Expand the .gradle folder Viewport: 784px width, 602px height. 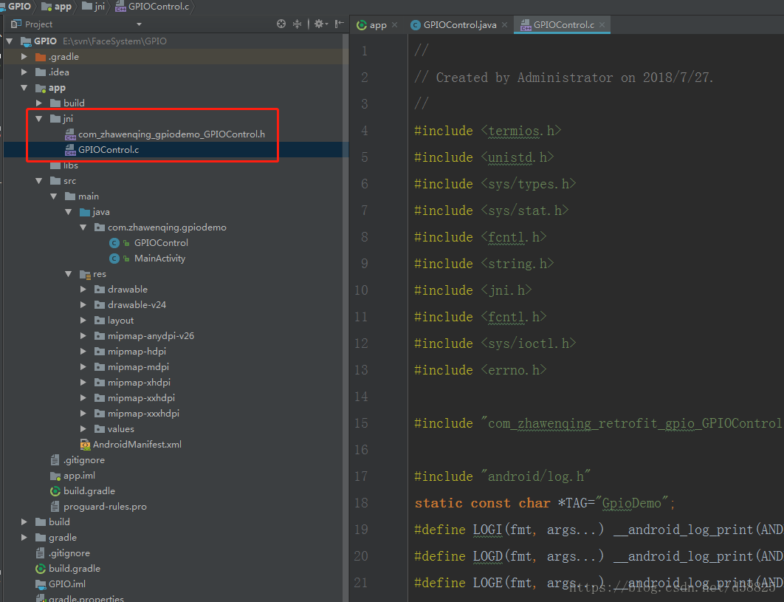[x=24, y=57]
